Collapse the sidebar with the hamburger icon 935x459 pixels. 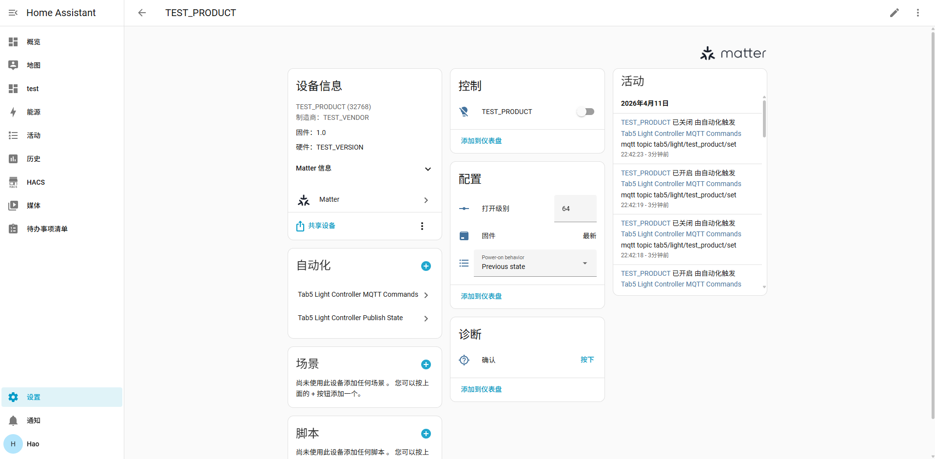[13, 13]
